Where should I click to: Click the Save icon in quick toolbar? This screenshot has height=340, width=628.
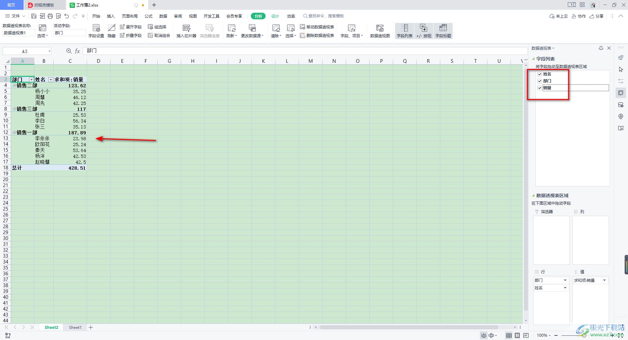tap(34, 16)
